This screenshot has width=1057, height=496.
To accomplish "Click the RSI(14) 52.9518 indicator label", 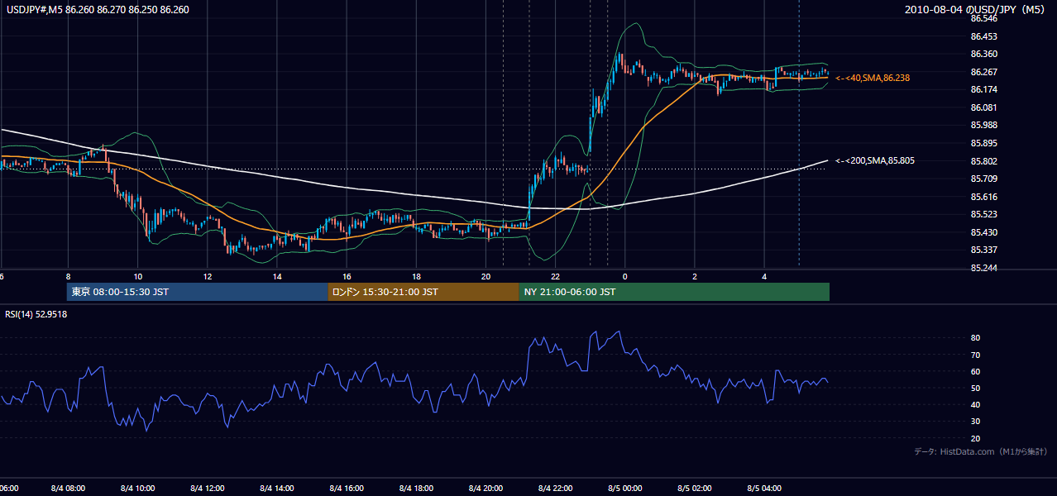I will pos(36,314).
